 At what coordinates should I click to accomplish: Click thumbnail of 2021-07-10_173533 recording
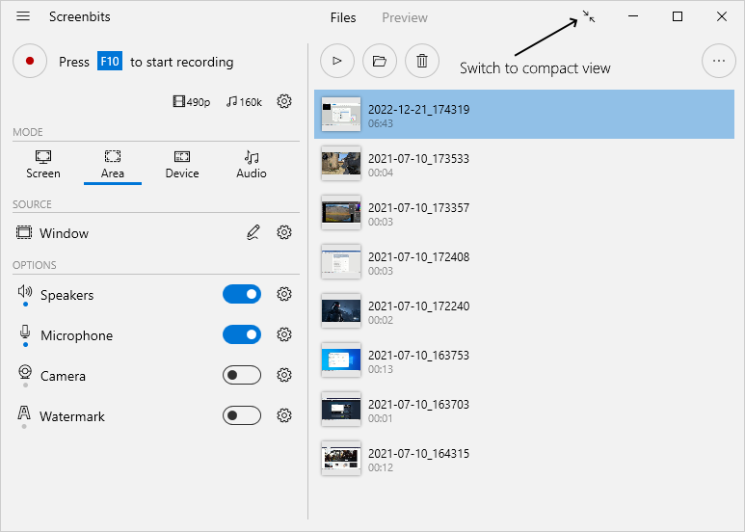click(341, 164)
